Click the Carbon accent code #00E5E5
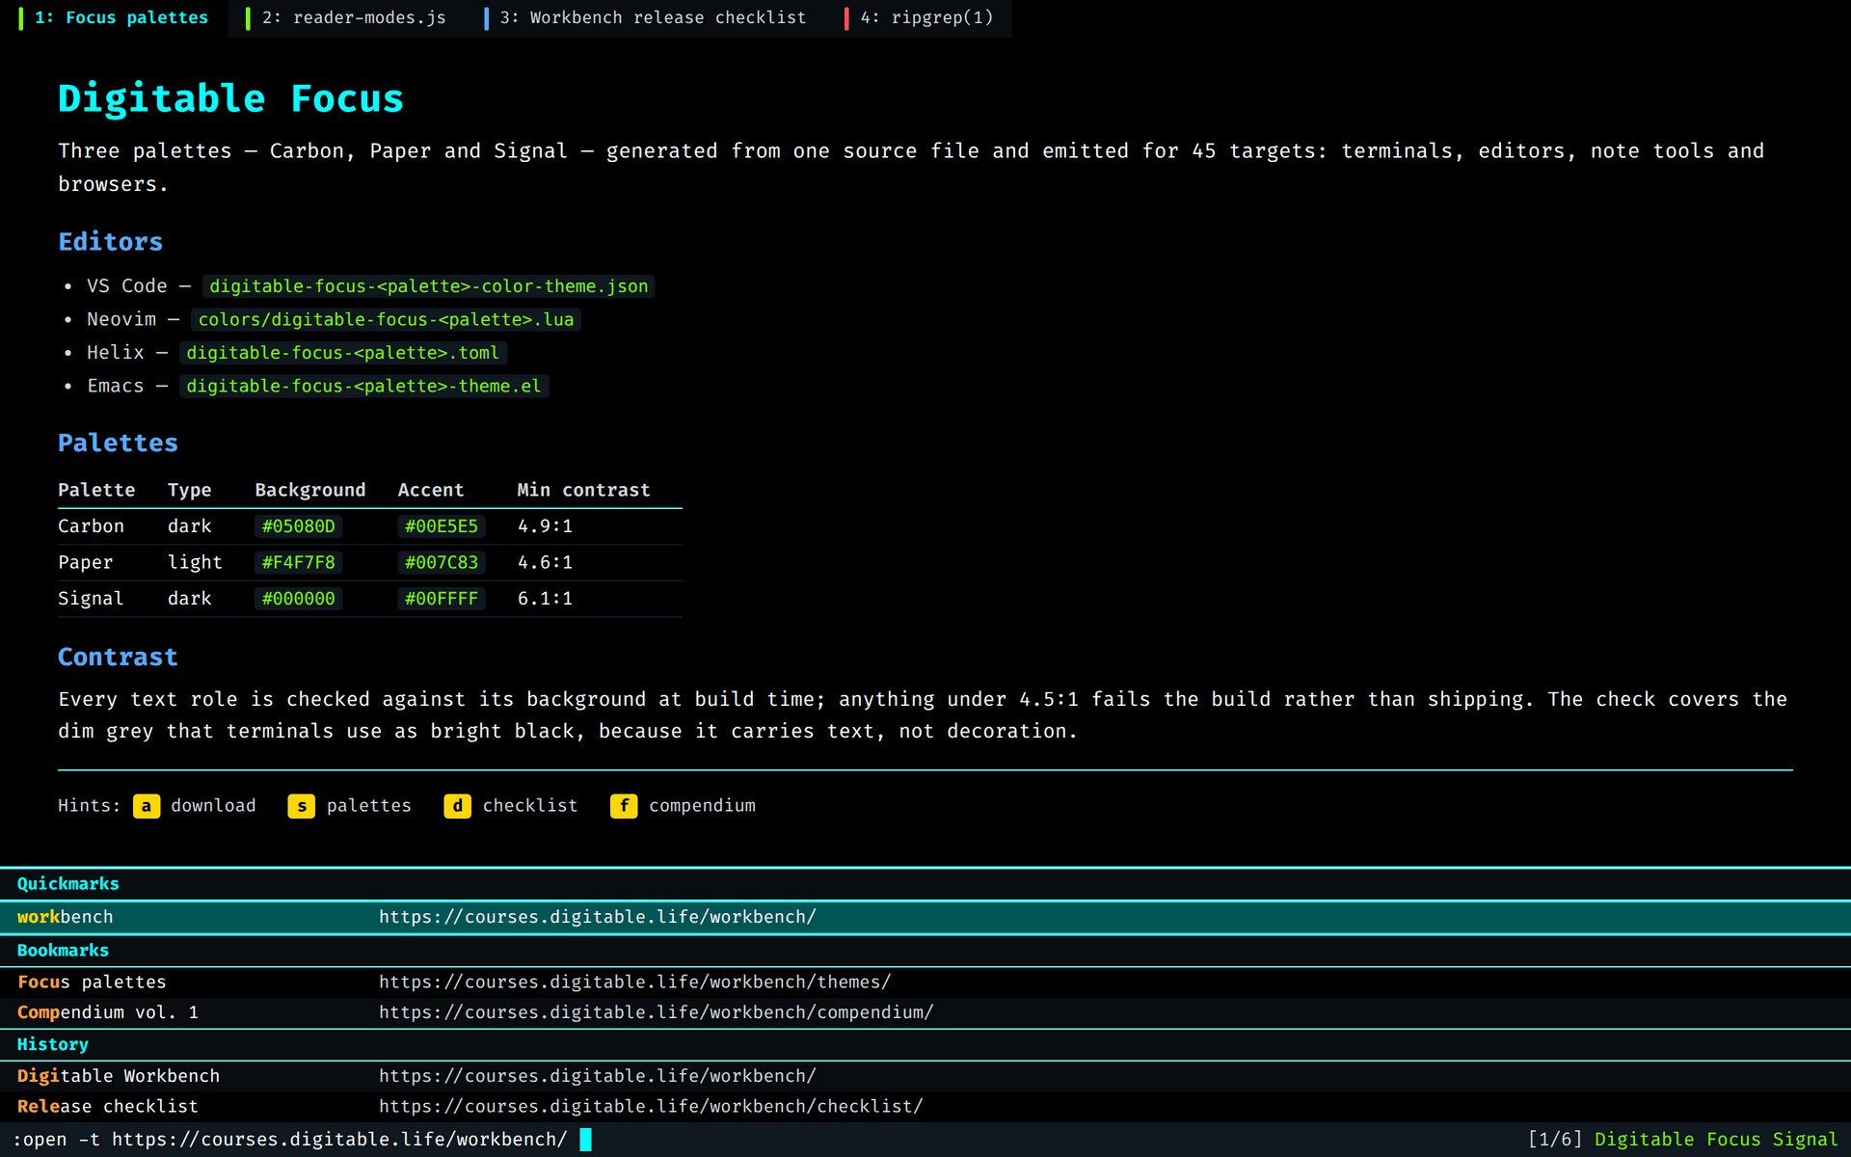The height and width of the screenshot is (1157, 1851). [x=442, y=526]
